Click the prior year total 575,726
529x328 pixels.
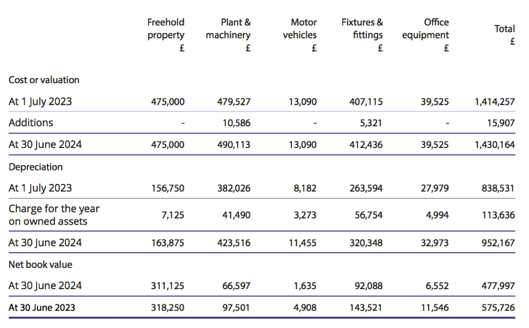click(498, 307)
